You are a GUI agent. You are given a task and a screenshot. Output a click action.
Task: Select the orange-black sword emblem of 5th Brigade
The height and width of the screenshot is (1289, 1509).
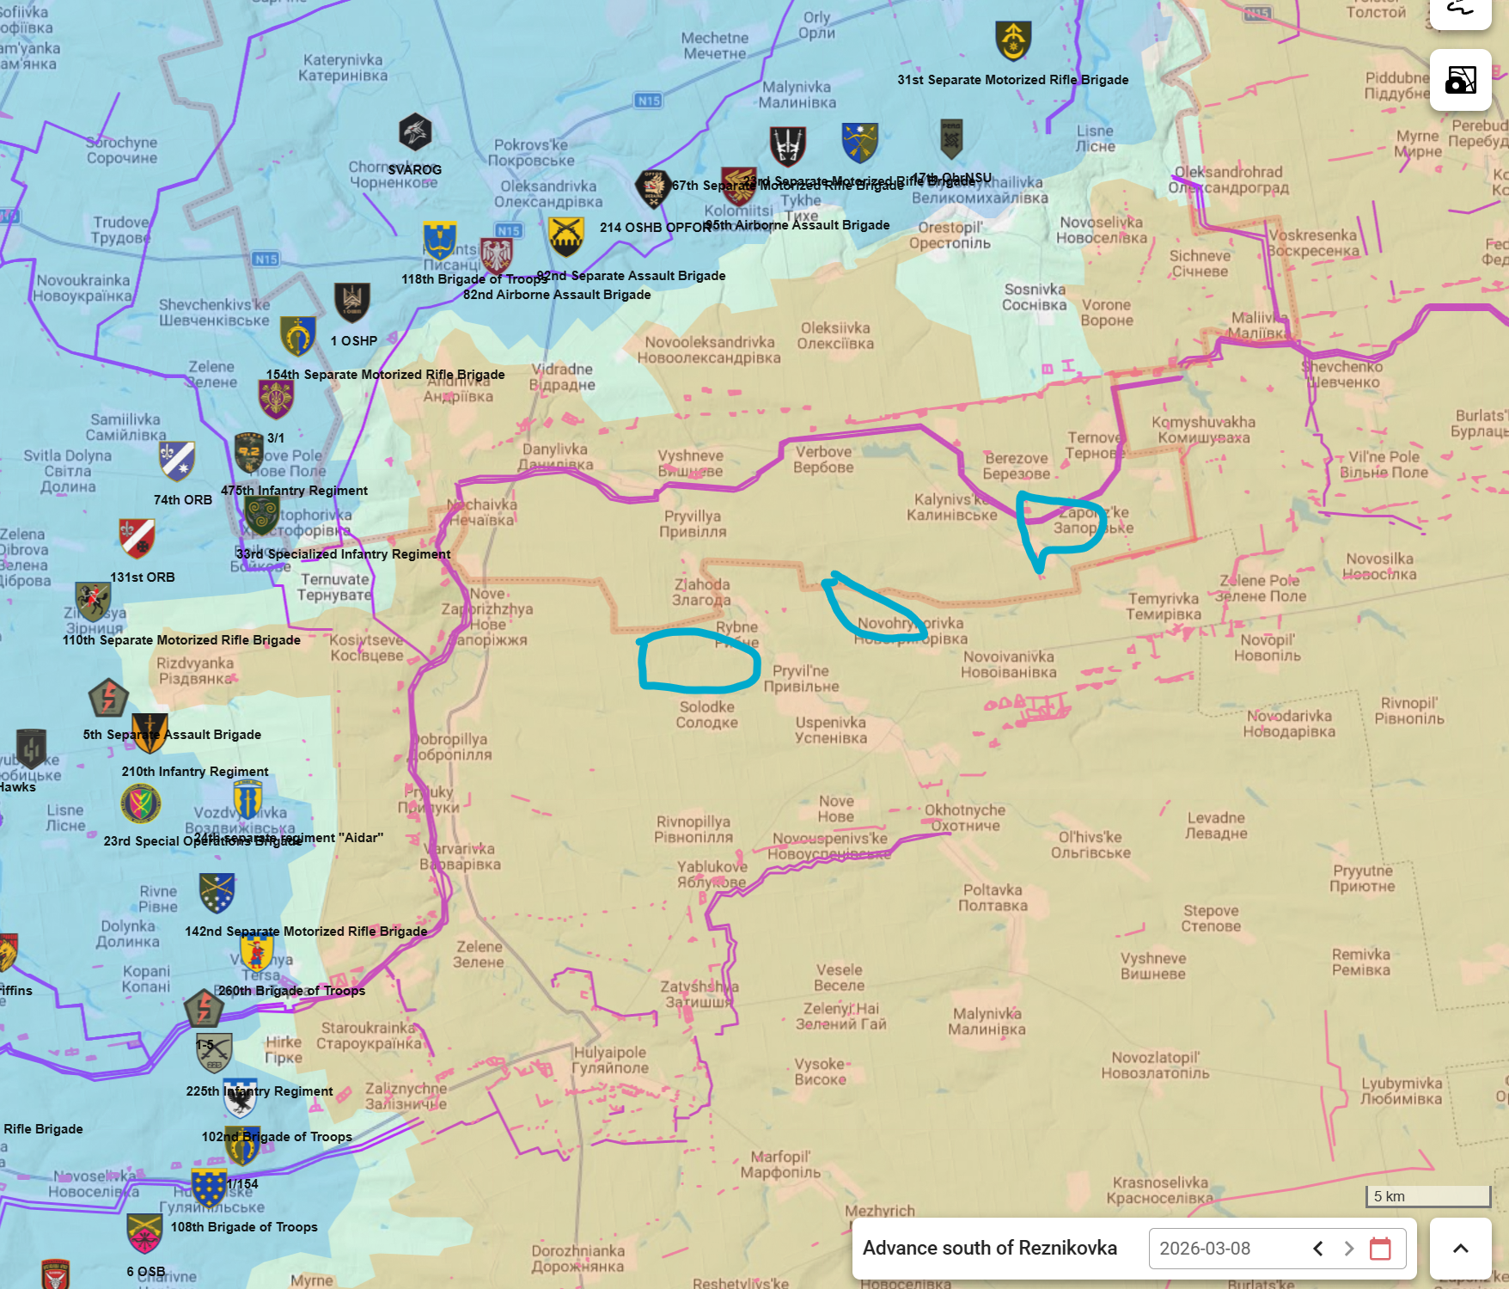coord(150,734)
